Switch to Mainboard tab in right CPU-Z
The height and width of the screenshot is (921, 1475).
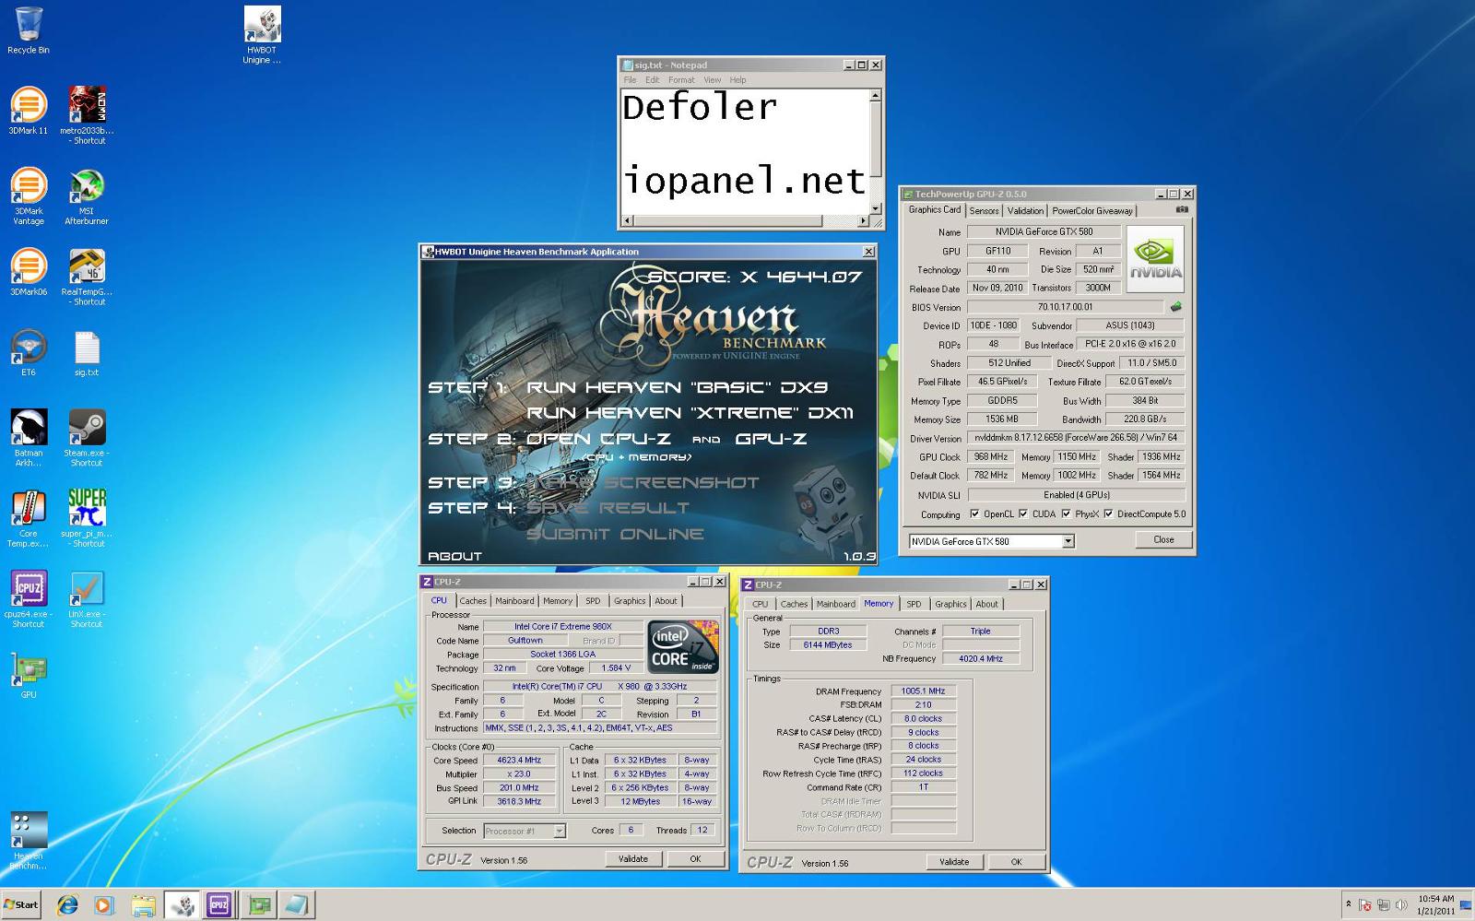[x=835, y=604]
